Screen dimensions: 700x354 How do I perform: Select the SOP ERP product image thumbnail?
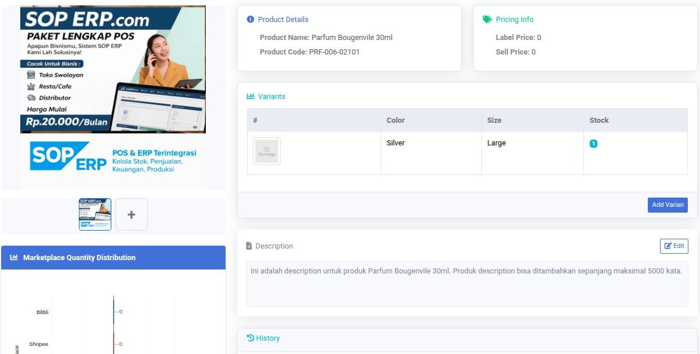point(95,214)
